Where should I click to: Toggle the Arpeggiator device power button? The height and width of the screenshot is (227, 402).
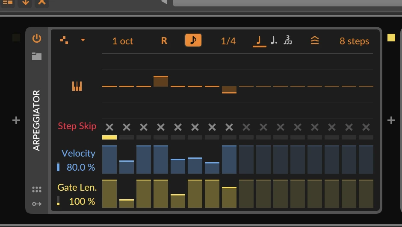[x=37, y=38]
